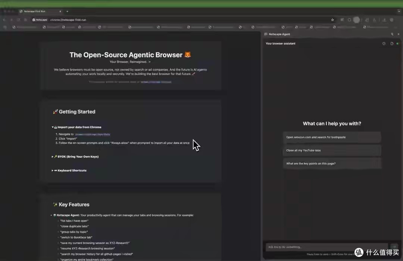The height and width of the screenshot is (261, 403).
Task: Expand the Keyboard Shortcuts section
Action: pos(69,171)
